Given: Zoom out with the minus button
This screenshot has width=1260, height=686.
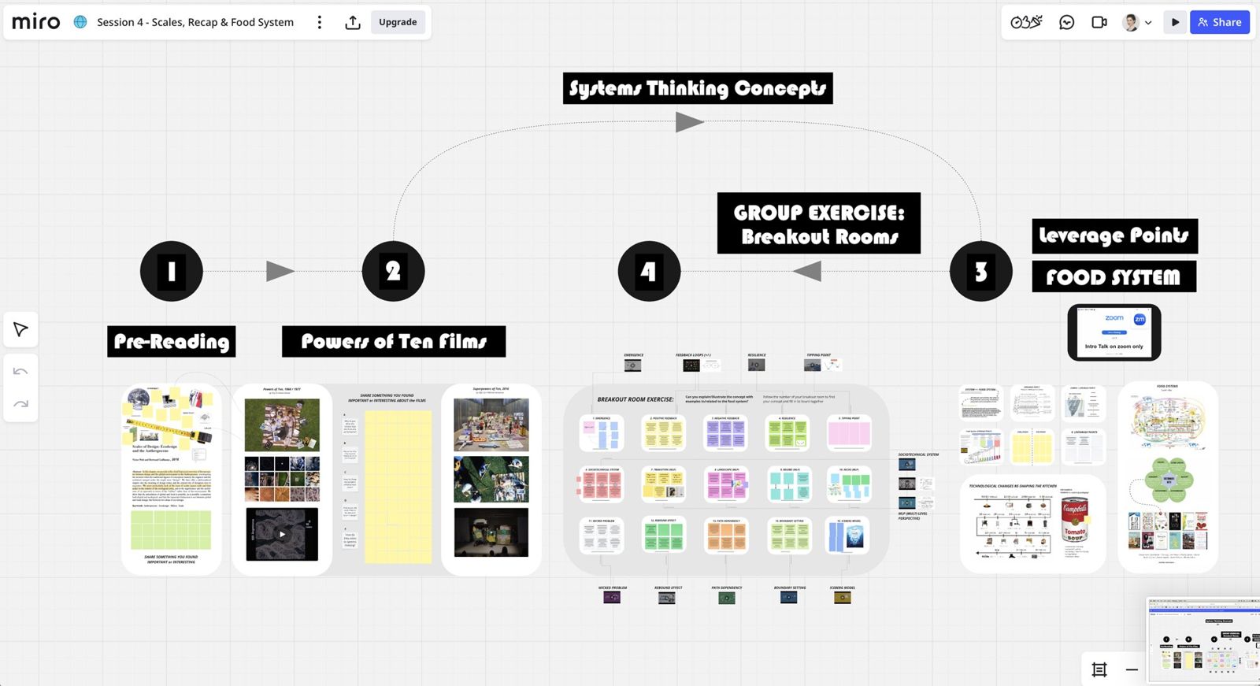Looking at the screenshot, I should [x=1132, y=669].
